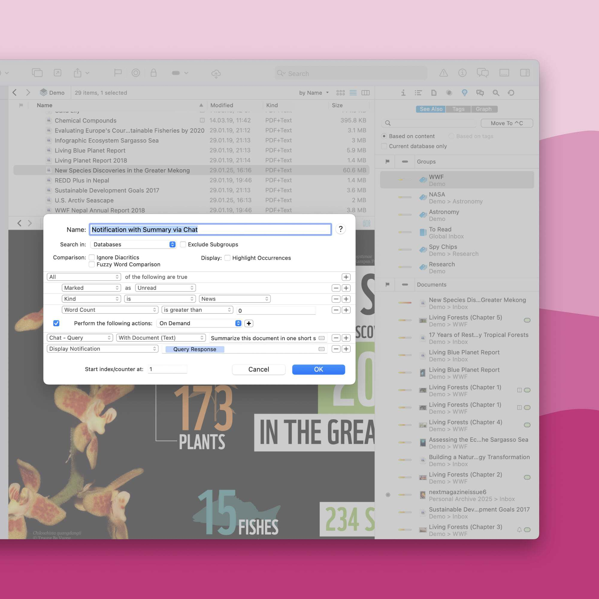This screenshot has width=599, height=599.
Task: Open the Display Notification action dropdown
Action: 102,349
